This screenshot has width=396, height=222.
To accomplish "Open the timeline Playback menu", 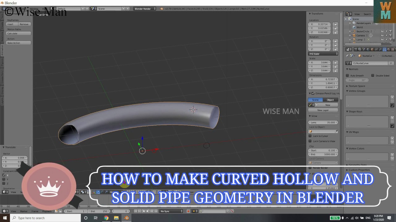I will (47, 211).
